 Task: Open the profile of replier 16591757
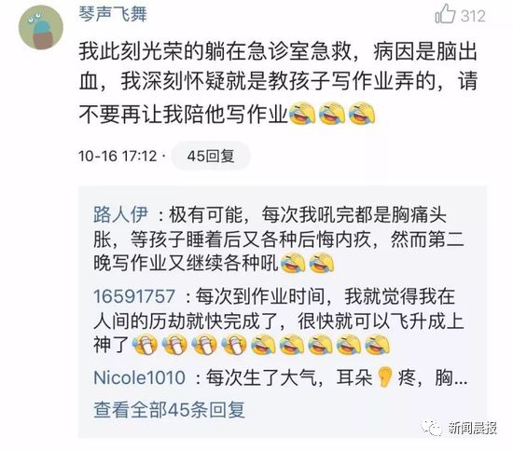tap(134, 296)
